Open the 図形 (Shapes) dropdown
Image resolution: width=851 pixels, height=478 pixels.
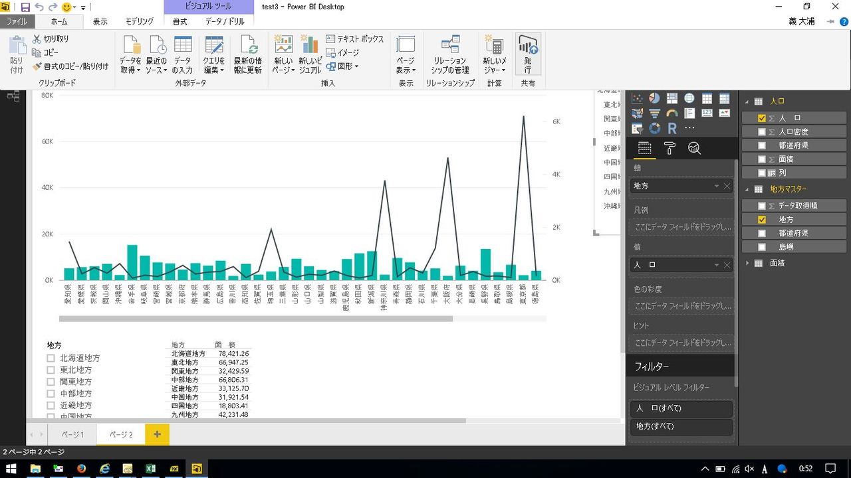pyautogui.click(x=342, y=66)
